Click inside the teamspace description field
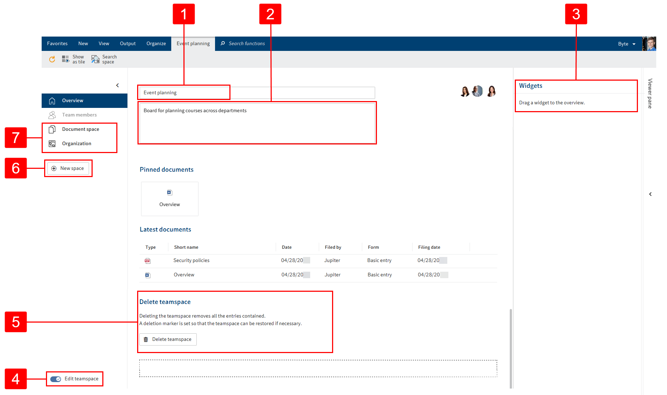This screenshot has height=395, width=667. pos(257,123)
